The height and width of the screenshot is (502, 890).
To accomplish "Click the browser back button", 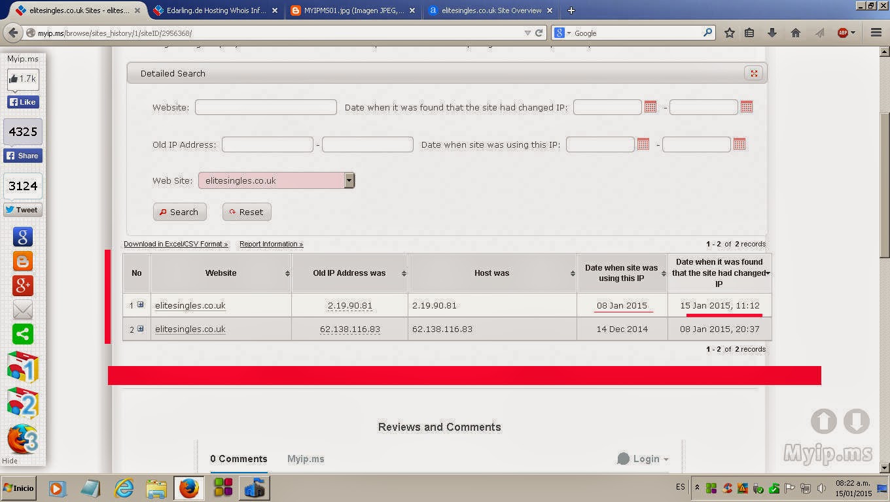I will 13,33.
